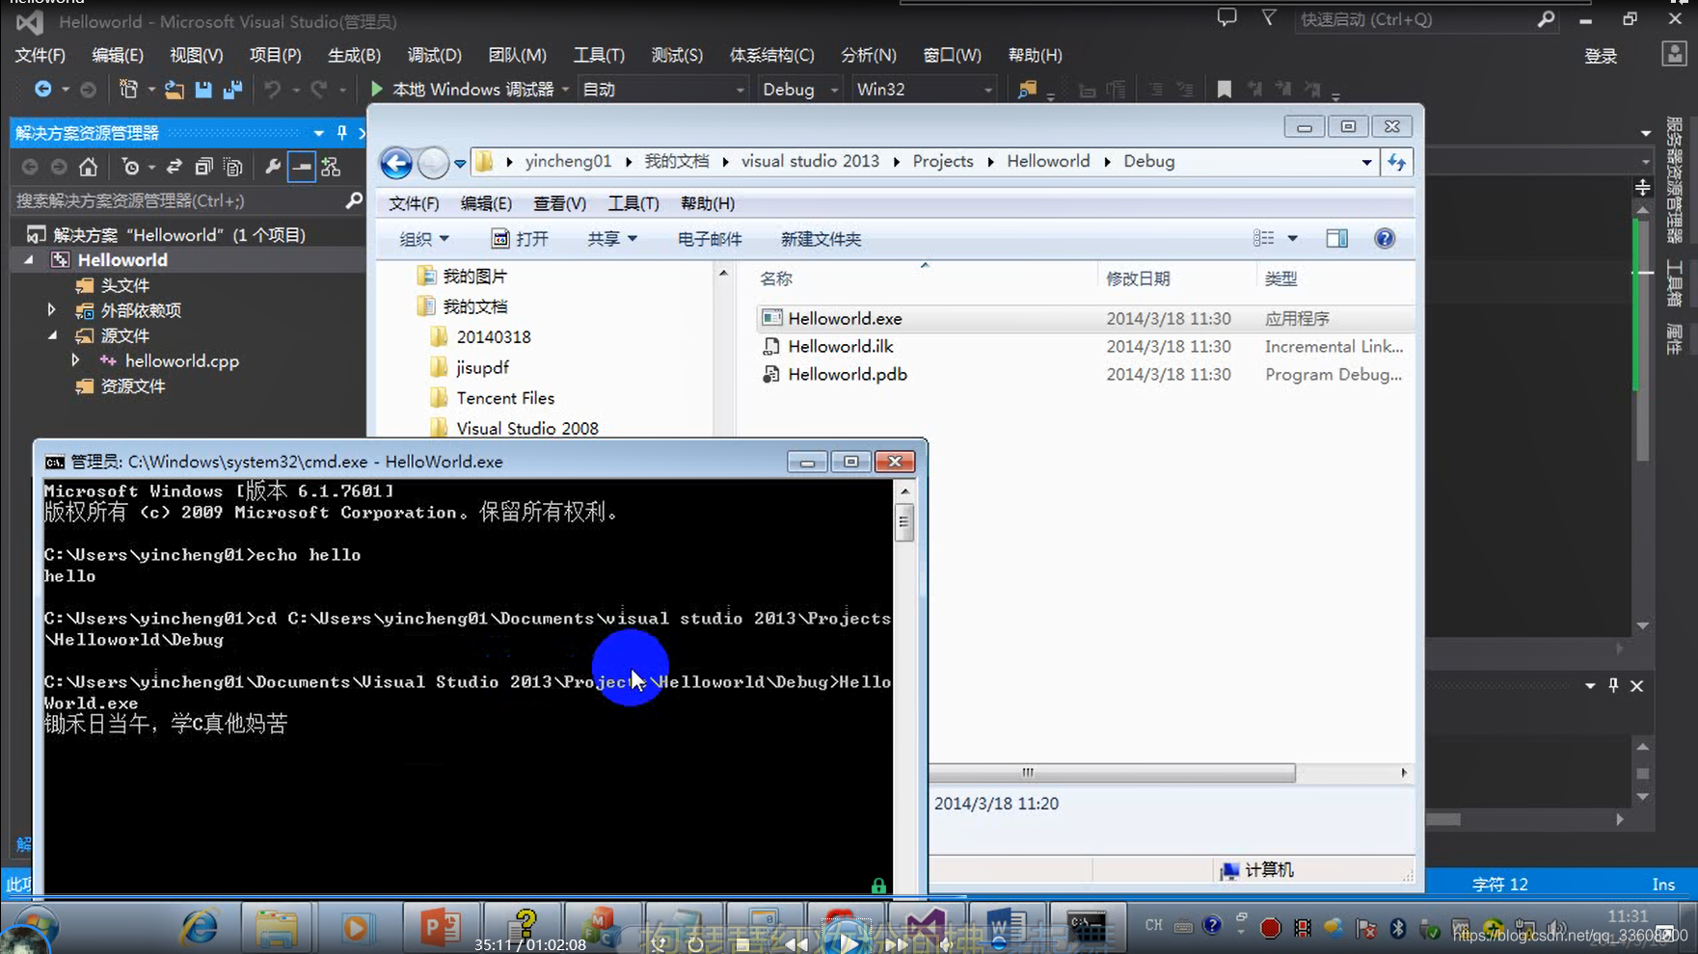Click the search magnifier in Solution Explorer

354,200
